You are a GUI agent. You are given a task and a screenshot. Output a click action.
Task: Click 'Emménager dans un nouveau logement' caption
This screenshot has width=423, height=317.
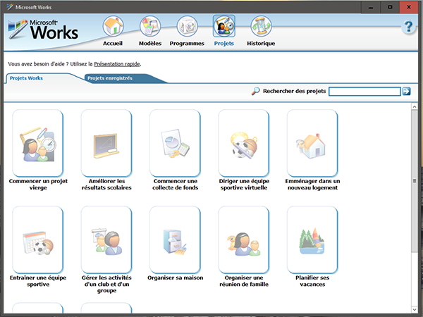click(x=312, y=185)
